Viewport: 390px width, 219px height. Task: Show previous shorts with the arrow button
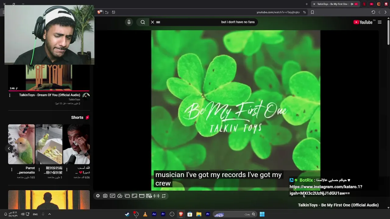pyautogui.click(x=9, y=148)
